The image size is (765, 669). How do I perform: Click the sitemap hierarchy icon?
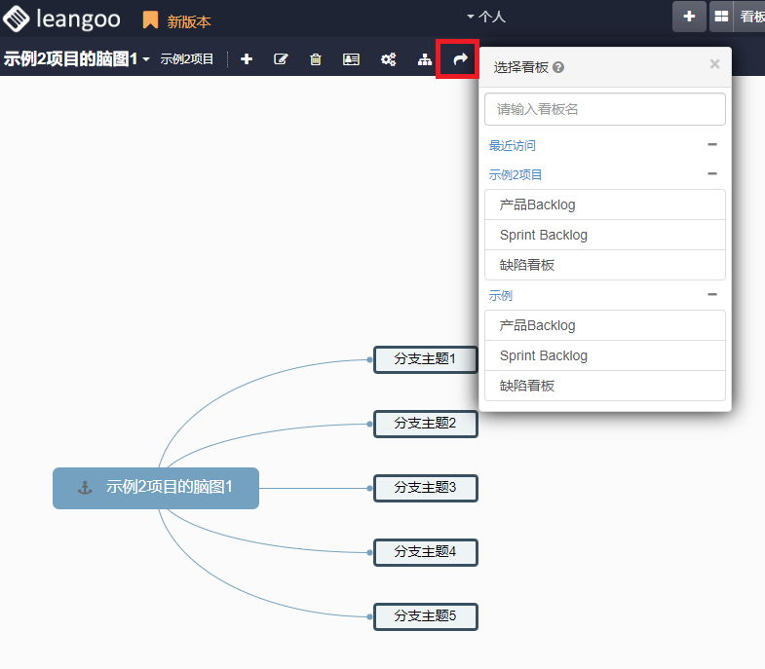click(x=424, y=59)
